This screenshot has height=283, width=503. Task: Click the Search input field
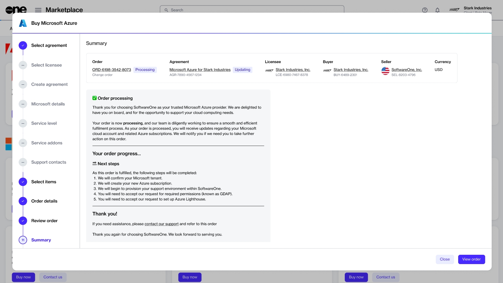(x=255, y=10)
